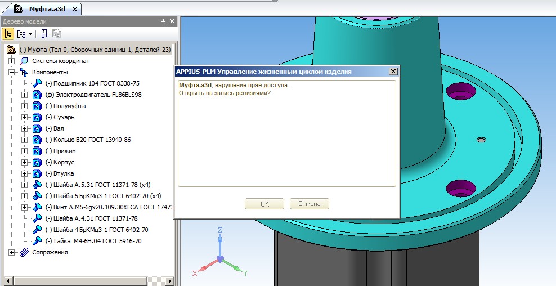The image size is (556, 286).
Task: Toggle the pin on Дерево модели panel
Action: point(163,21)
